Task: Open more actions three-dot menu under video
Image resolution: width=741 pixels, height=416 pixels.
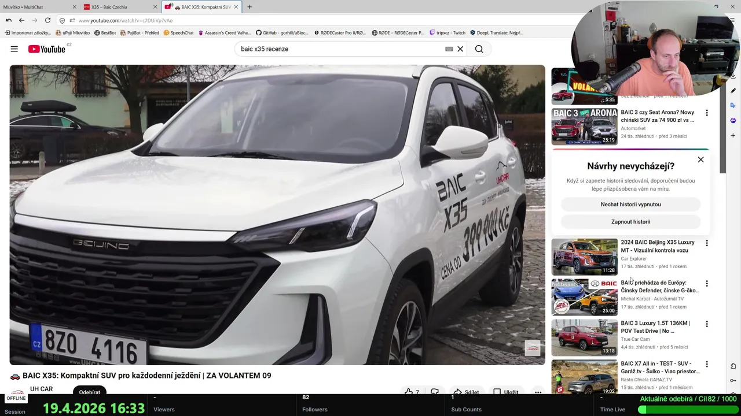Action: click(x=538, y=391)
